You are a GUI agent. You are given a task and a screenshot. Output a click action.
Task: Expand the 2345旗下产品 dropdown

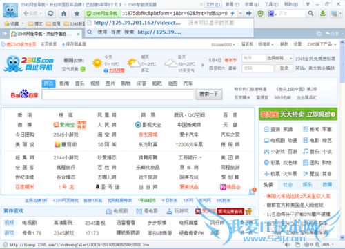(335, 44)
